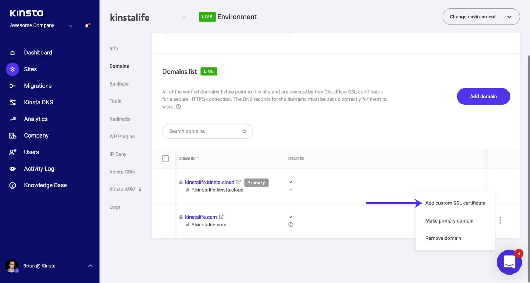
Task: Open the Activity Log section
Action: click(39, 169)
